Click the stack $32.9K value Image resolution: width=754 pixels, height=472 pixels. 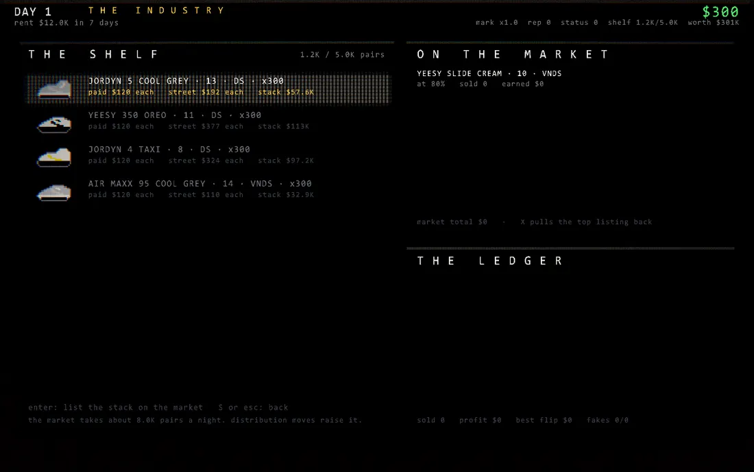(286, 194)
